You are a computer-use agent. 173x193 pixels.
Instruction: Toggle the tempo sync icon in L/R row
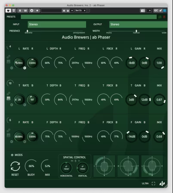(x=9, y=61)
